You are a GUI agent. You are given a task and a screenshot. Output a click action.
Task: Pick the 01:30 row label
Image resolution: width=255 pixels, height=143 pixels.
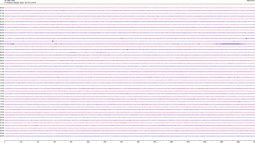point(2,16)
